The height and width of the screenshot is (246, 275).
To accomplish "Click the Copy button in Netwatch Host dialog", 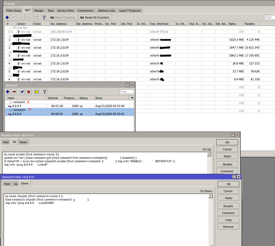I will [x=228, y=220].
